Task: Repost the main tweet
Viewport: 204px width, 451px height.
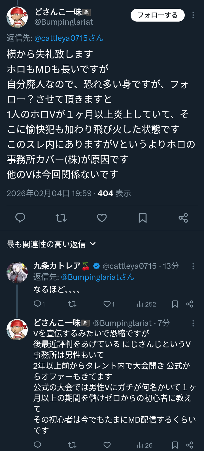Action: click(61, 218)
